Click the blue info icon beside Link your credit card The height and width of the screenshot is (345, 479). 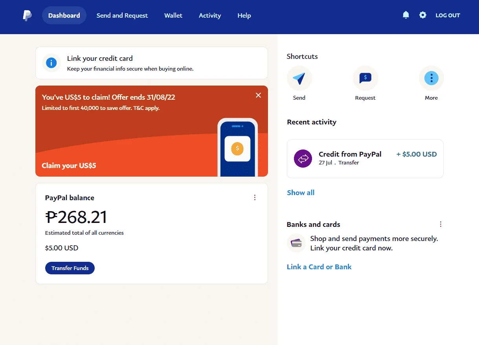click(51, 63)
